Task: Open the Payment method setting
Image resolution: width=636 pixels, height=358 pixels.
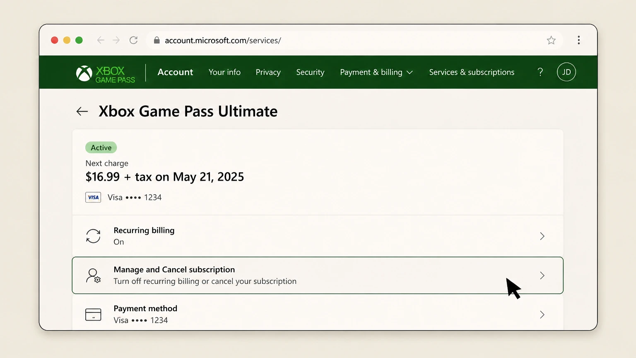Action: (x=318, y=313)
